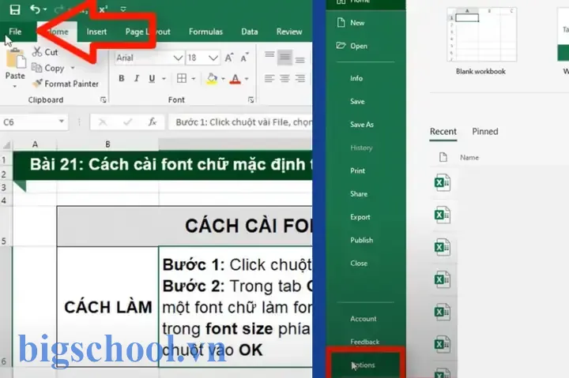This screenshot has height=378, width=569.
Task: Switch to the Recent files tab
Action: (443, 132)
